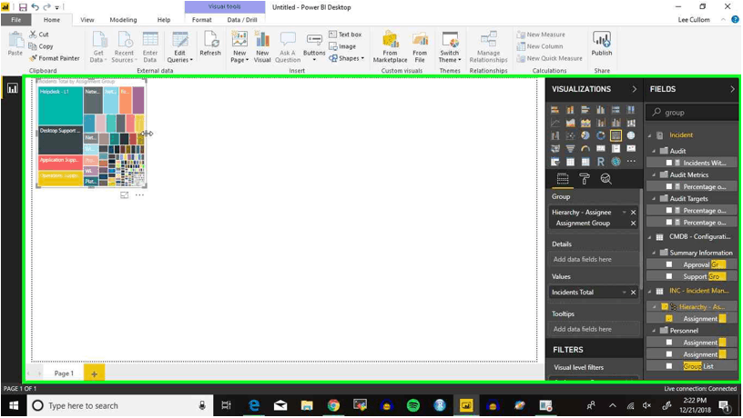Select the Stacked bar chart visualization

click(555, 110)
